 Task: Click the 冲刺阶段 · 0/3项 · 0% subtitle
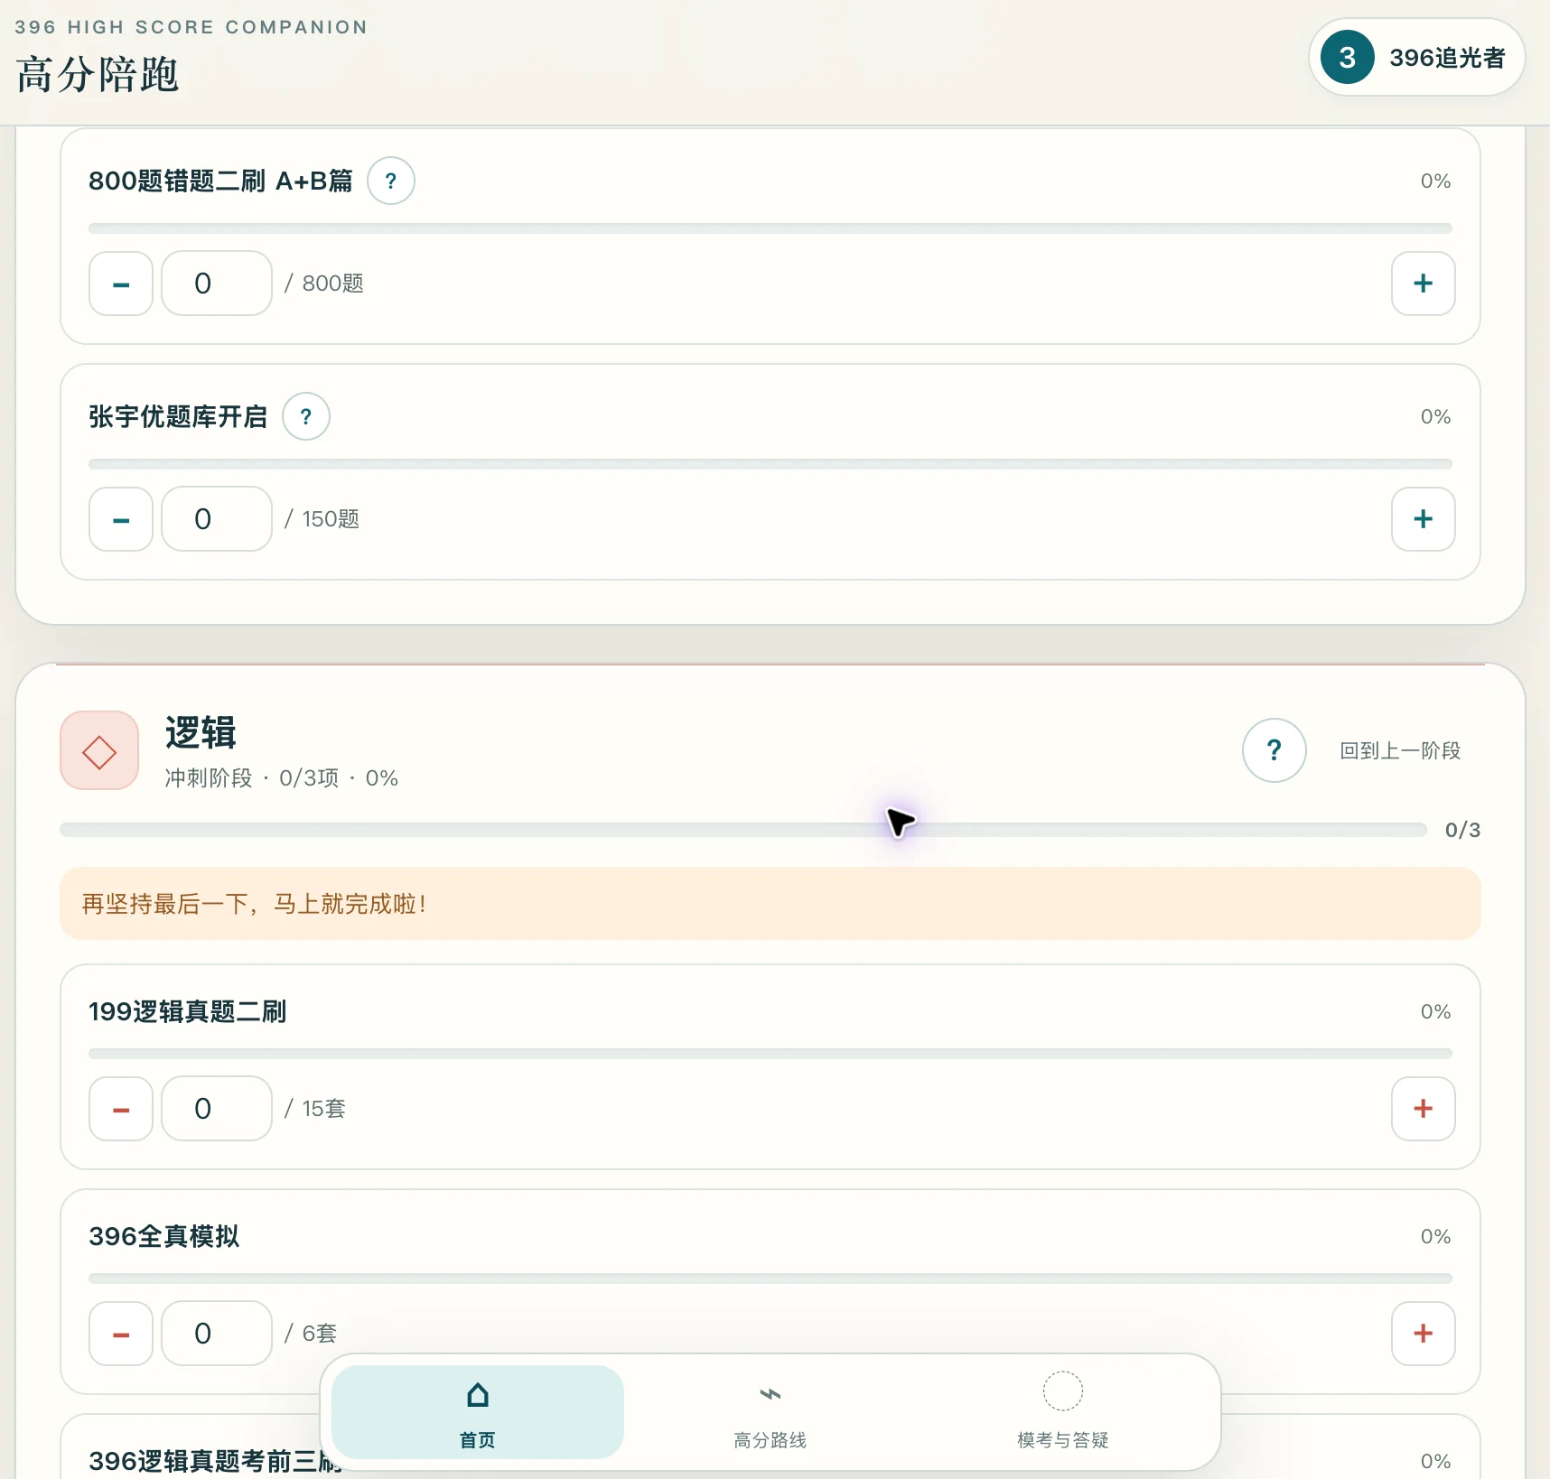tap(281, 778)
